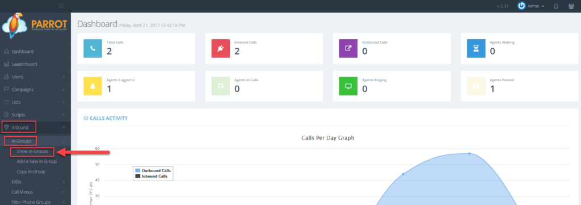Viewport: 581px width, 205px height.
Task: Click the purple Outbound Calls icon
Action: pos(348,48)
